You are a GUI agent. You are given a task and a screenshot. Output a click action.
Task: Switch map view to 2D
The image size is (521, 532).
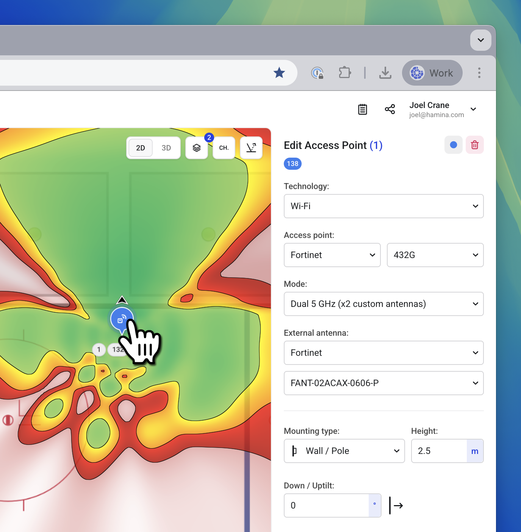coord(141,148)
